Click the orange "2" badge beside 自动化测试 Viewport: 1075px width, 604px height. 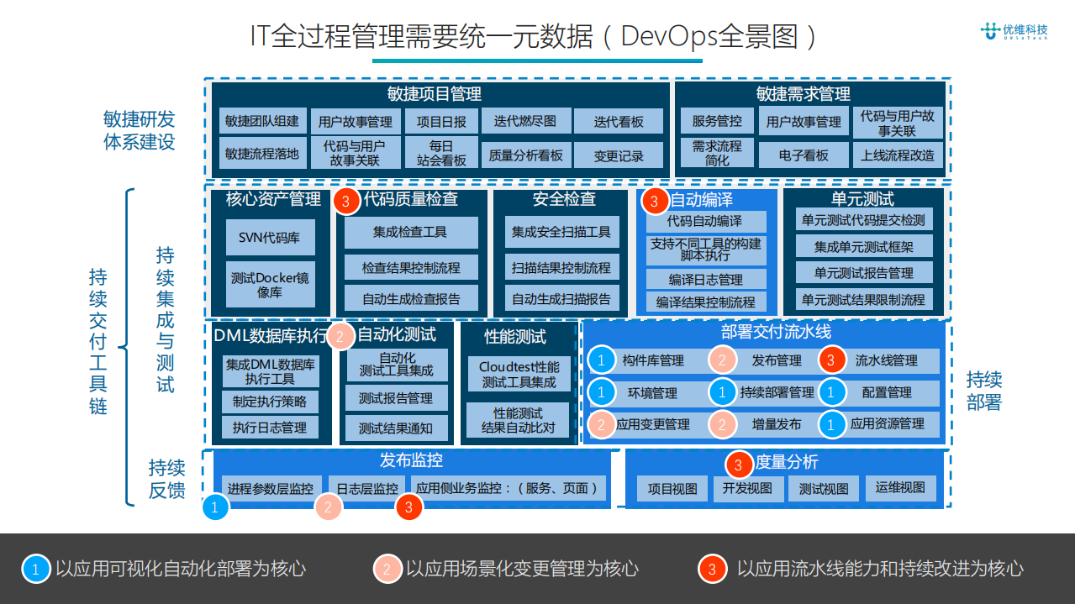339,335
